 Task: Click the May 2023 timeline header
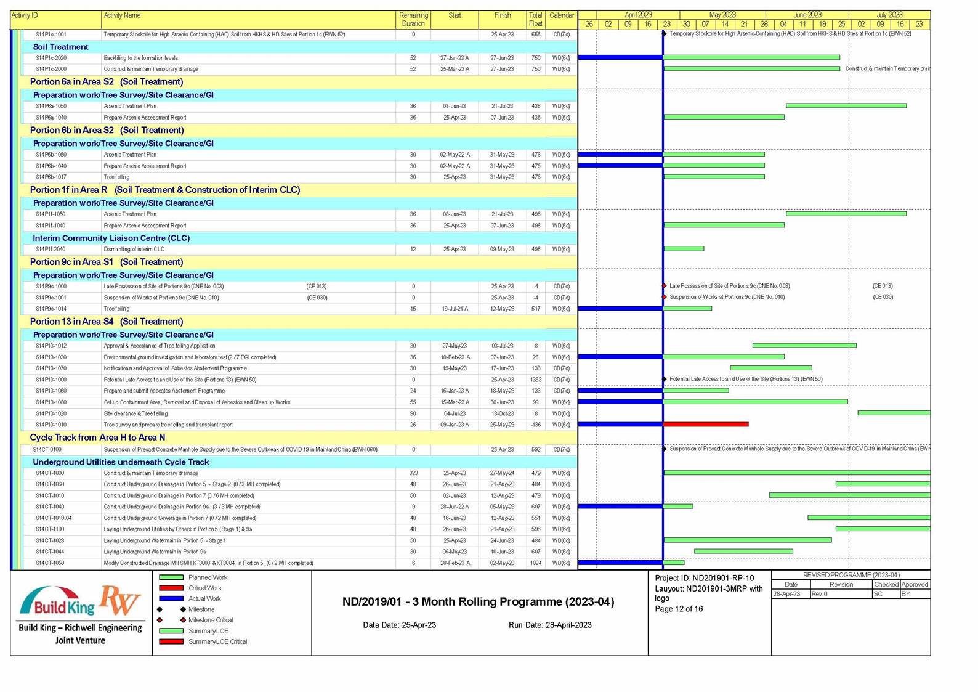click(722, 15)
